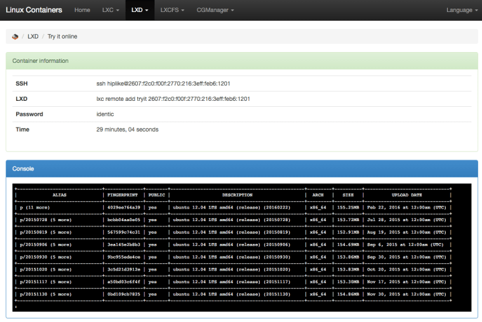
Task: Click description ending (20150930)
Action: tap(231, 257)
